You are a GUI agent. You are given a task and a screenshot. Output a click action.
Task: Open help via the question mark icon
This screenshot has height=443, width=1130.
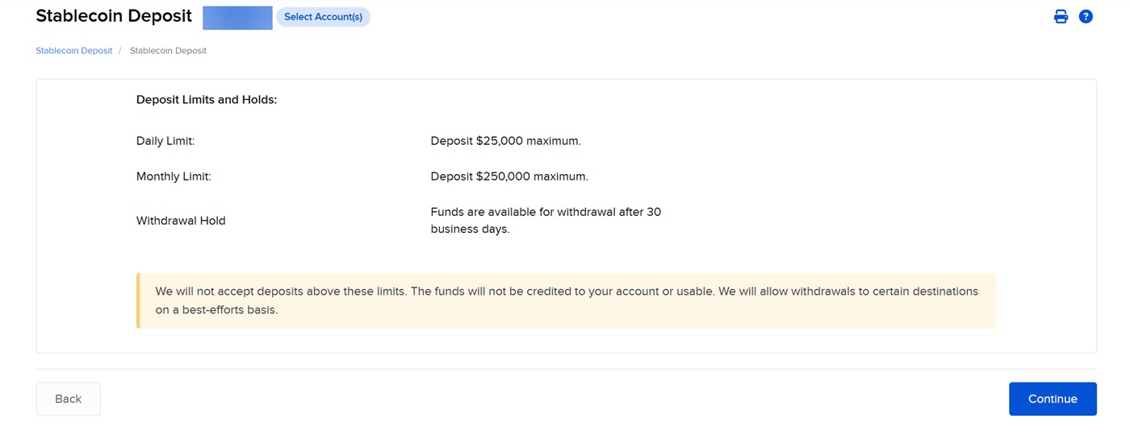[1086, 16]
